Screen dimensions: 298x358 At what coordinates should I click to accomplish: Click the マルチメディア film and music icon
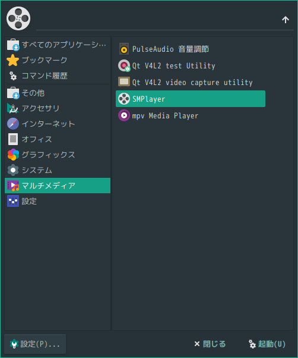point(13,186)
